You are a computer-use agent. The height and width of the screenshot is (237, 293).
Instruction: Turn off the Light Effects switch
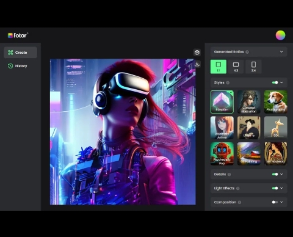coord(275,188)
